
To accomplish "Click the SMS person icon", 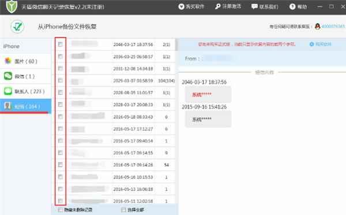I will pyautogui.click(x=8, y=106).
